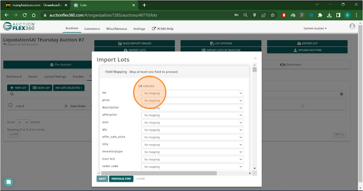Image resolution: width=363 pixels, height=191 pixels.
Task: Click the Previous Step button
Action: coord(121,179)
